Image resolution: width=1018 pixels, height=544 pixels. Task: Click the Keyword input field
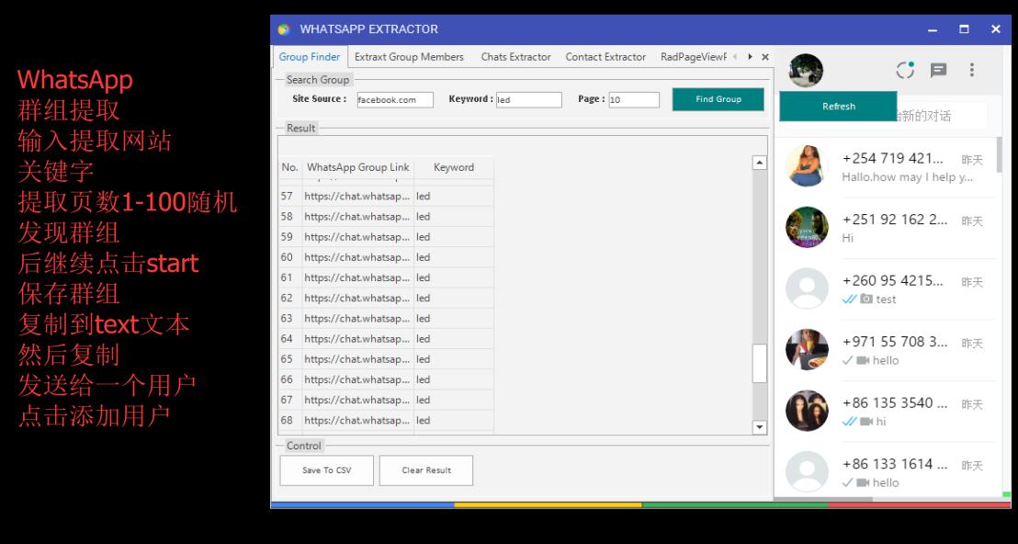(x=528, y=100)
